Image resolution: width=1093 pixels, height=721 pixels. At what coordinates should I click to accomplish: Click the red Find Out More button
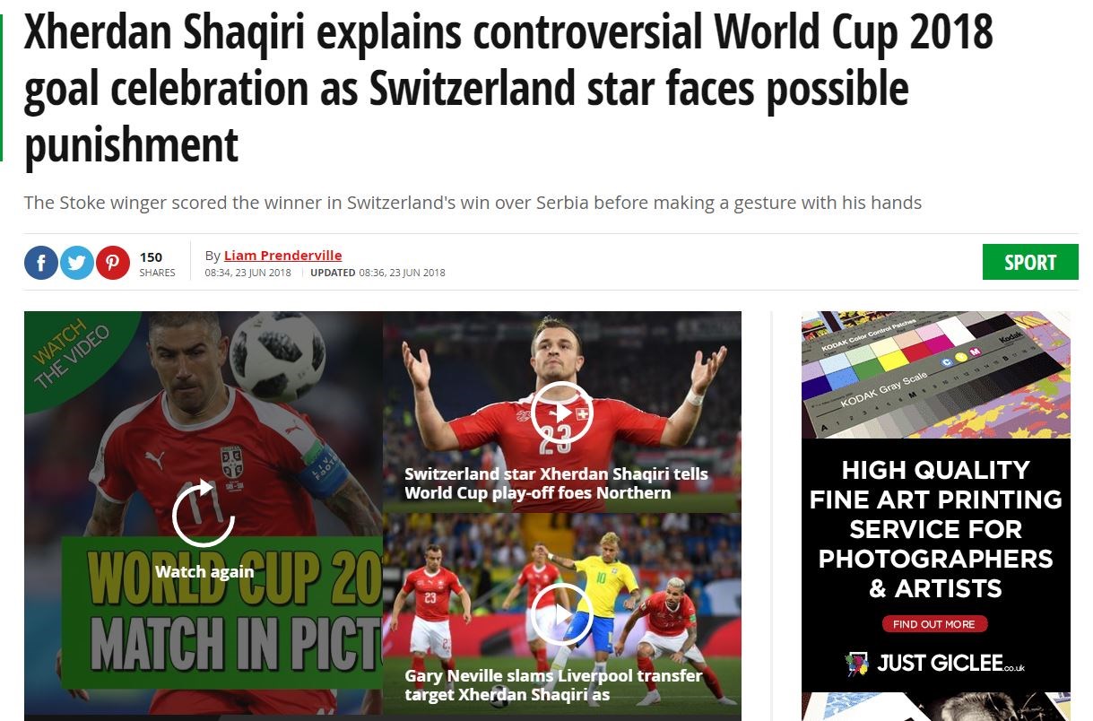[934, 624]
